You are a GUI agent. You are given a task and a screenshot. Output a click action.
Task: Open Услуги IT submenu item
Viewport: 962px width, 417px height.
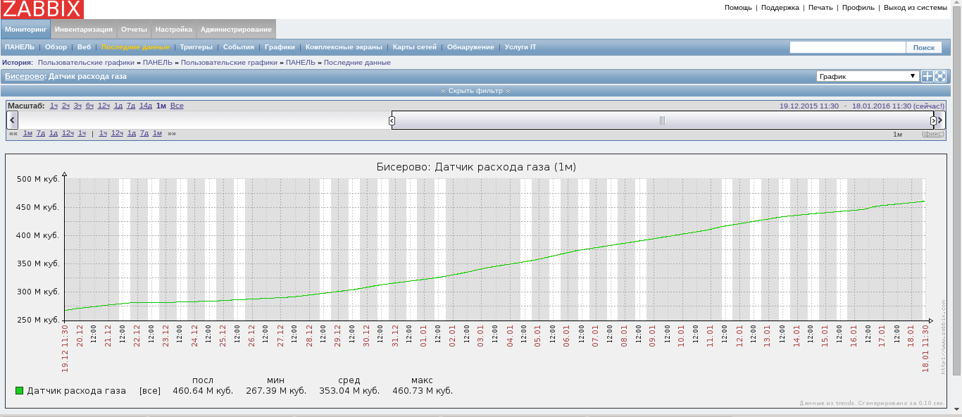coord(520,47)
